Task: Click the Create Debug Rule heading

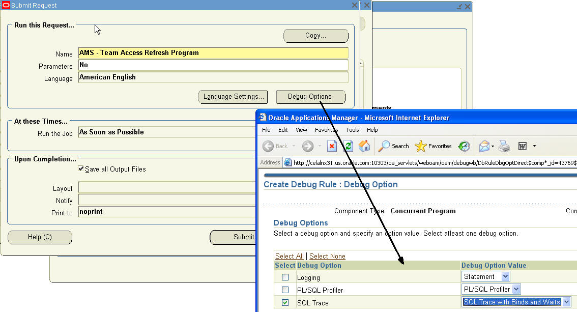Action: click(x=331, y=184)
